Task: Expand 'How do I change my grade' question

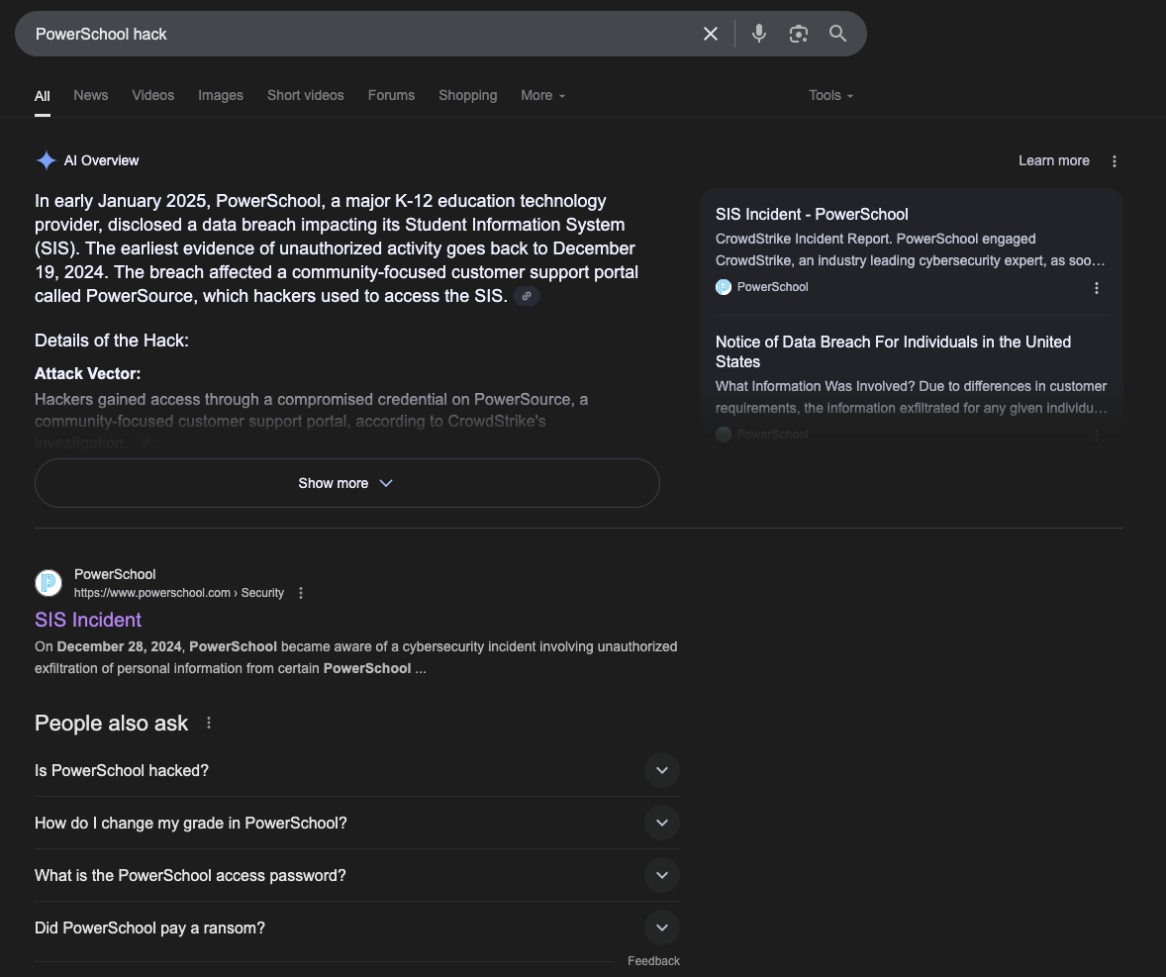Action: point(357,824)
